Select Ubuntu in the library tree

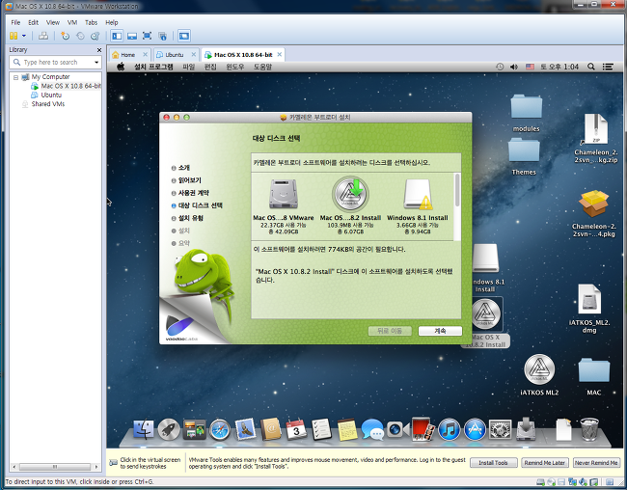click(x=51, y=95)
